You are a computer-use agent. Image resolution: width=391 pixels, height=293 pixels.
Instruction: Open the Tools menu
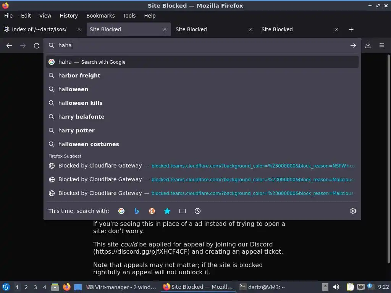tap(129, 16)
